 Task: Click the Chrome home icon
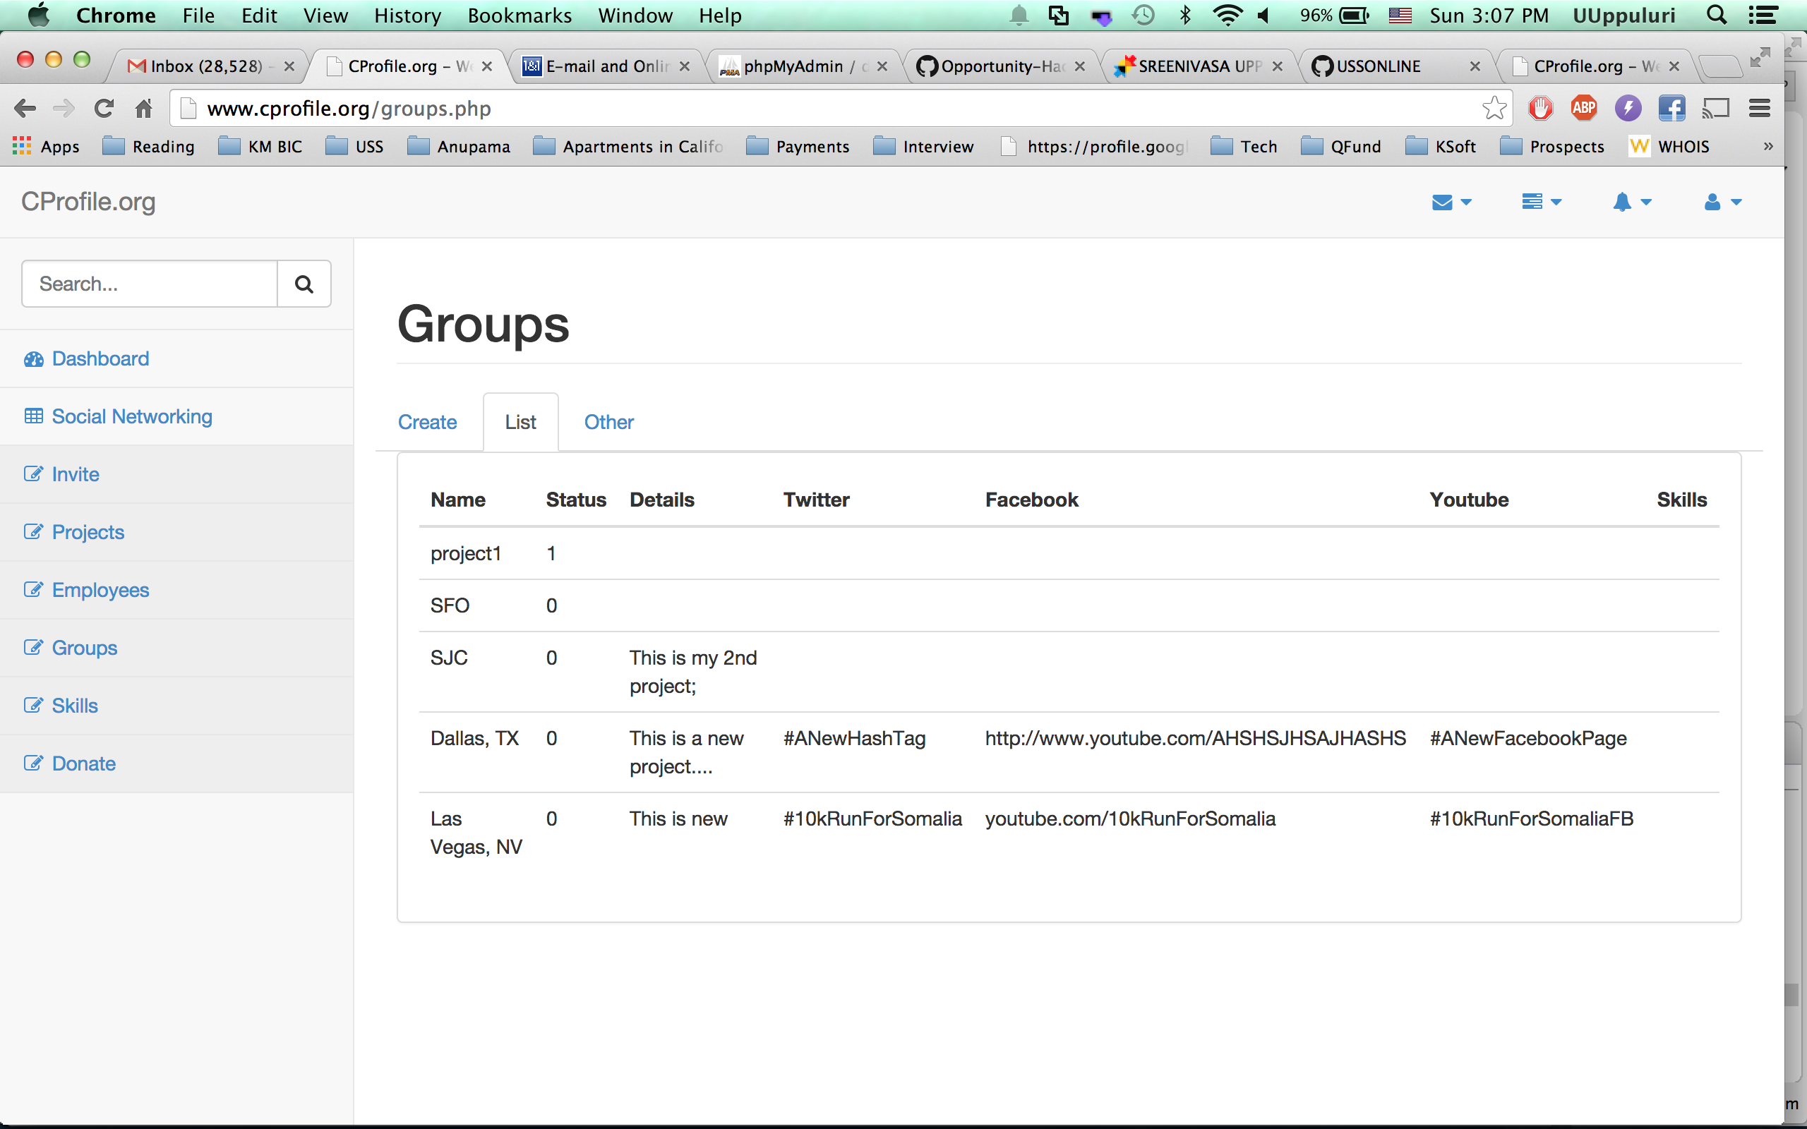point(143,109)
